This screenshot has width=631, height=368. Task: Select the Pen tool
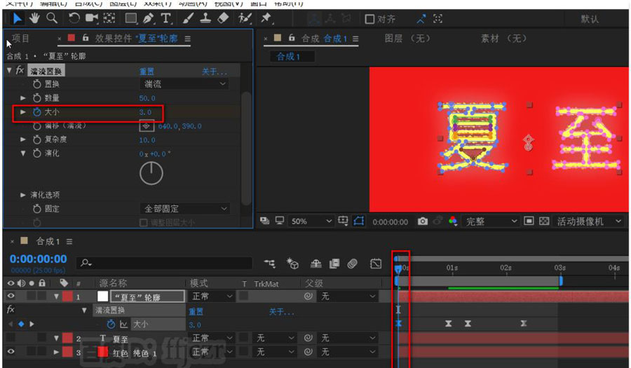[149, 18]
